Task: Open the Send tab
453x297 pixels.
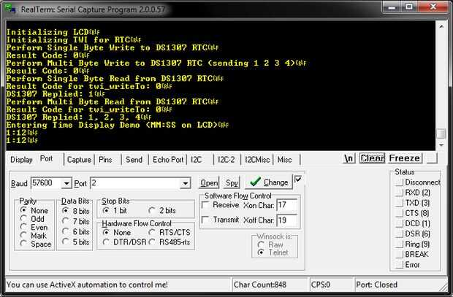Action: click(x=134, y=160)
